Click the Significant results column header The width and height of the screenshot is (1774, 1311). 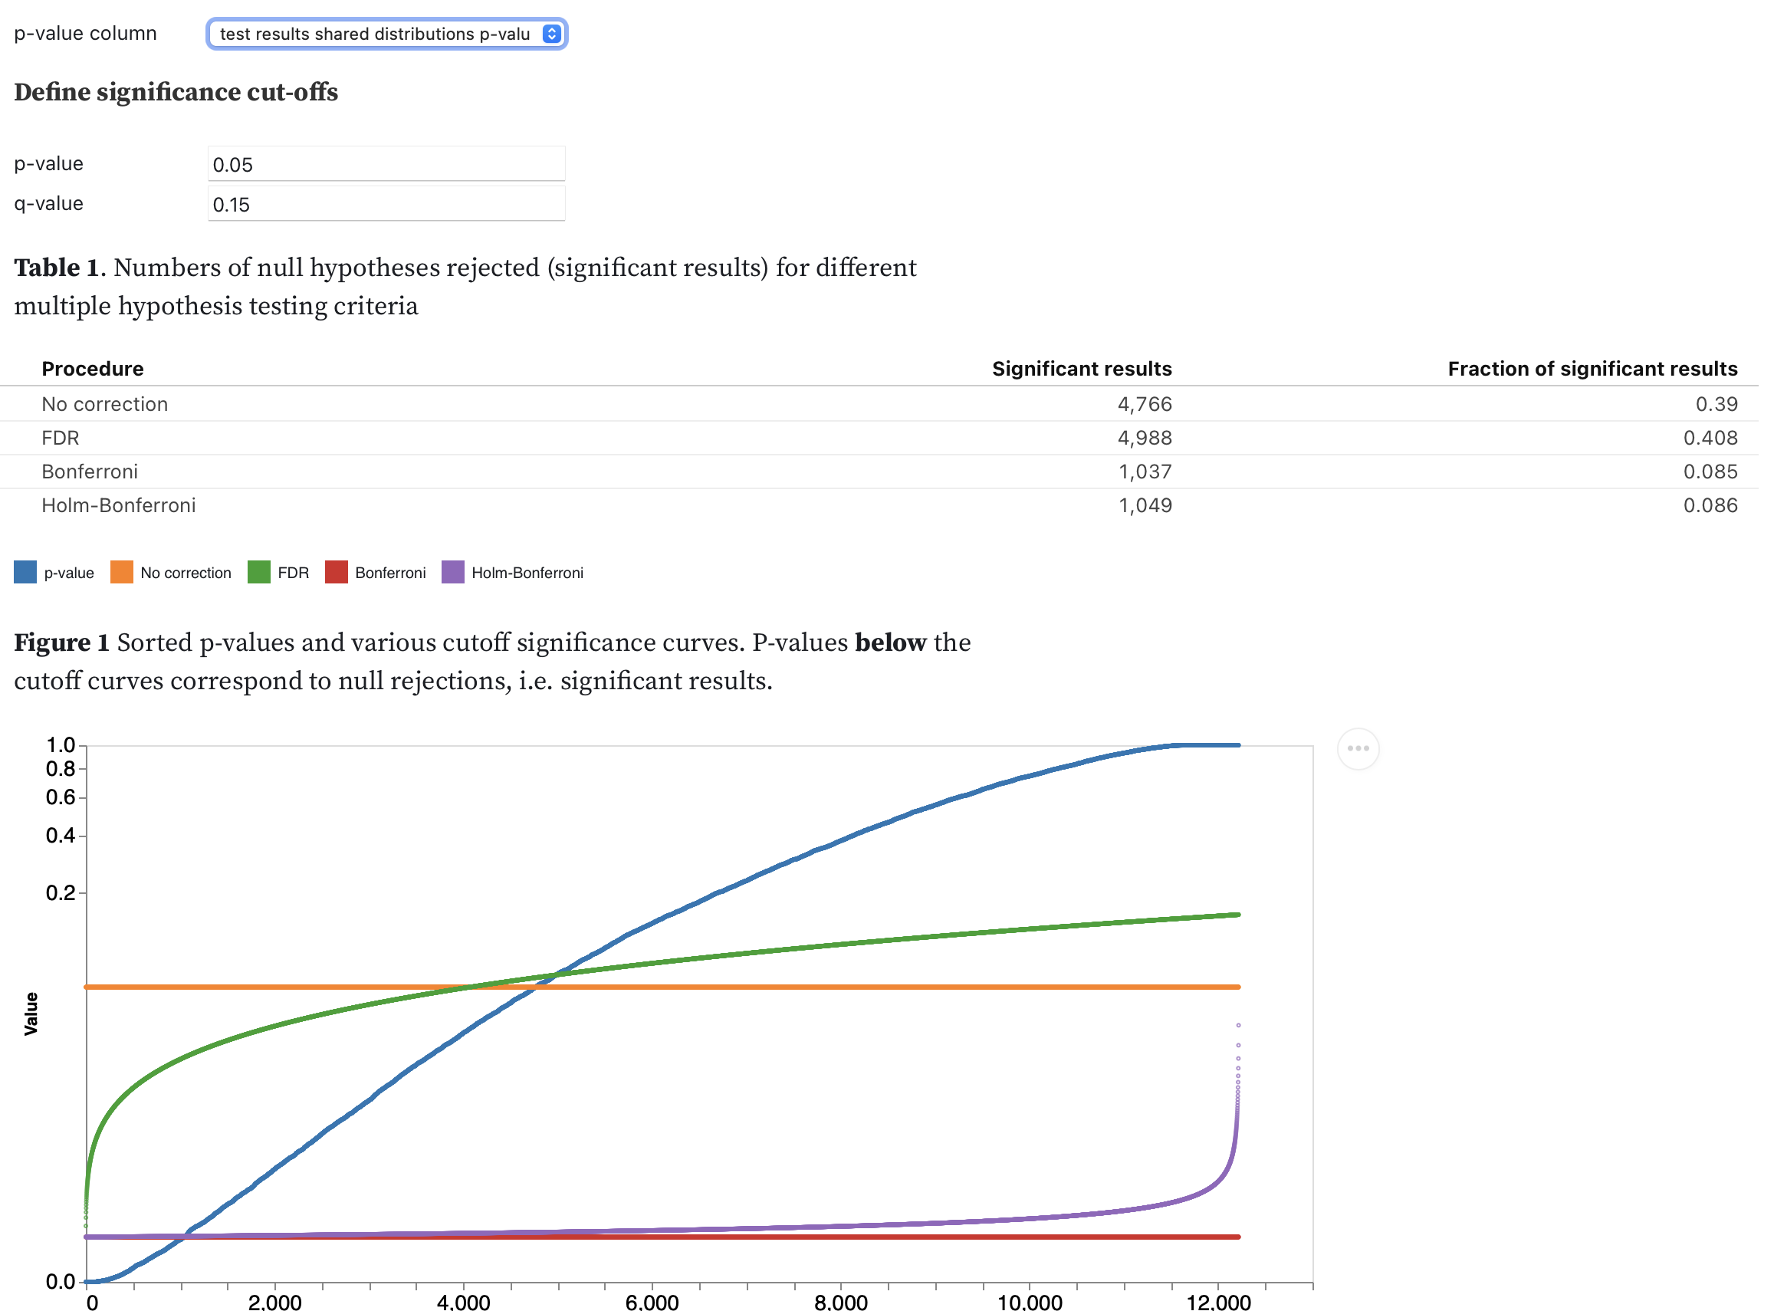(x=1082, y=369)
